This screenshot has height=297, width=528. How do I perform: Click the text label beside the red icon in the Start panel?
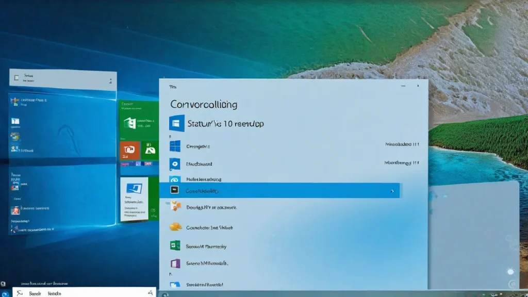coord(35,208)
